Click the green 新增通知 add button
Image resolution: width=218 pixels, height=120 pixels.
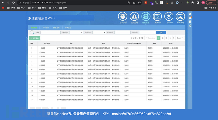pyautogui.click(x=35, y=38)
